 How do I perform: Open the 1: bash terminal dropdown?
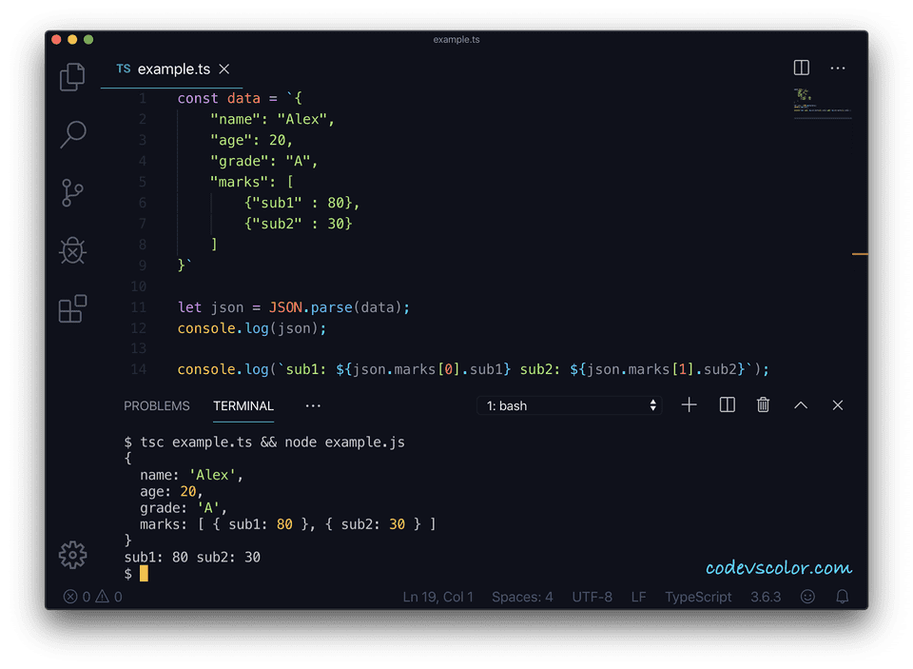(x=568, y=404)
